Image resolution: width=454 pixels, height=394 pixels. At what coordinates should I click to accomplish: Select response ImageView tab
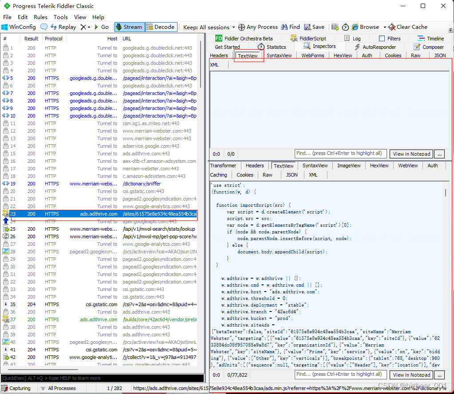pyautogui.click(x=349, y=165)
